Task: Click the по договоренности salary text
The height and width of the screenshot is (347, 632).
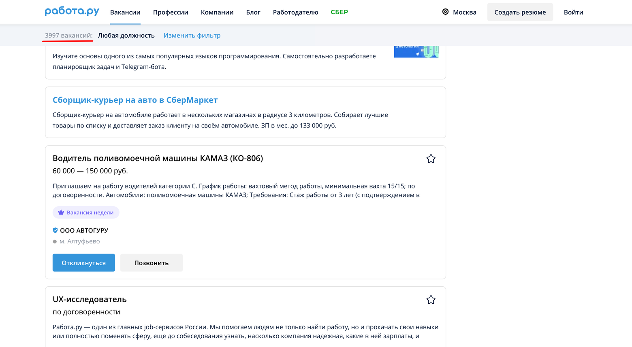Action: (x=86, y=312)
